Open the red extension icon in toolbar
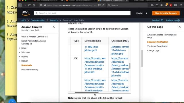 pos(171,5)
